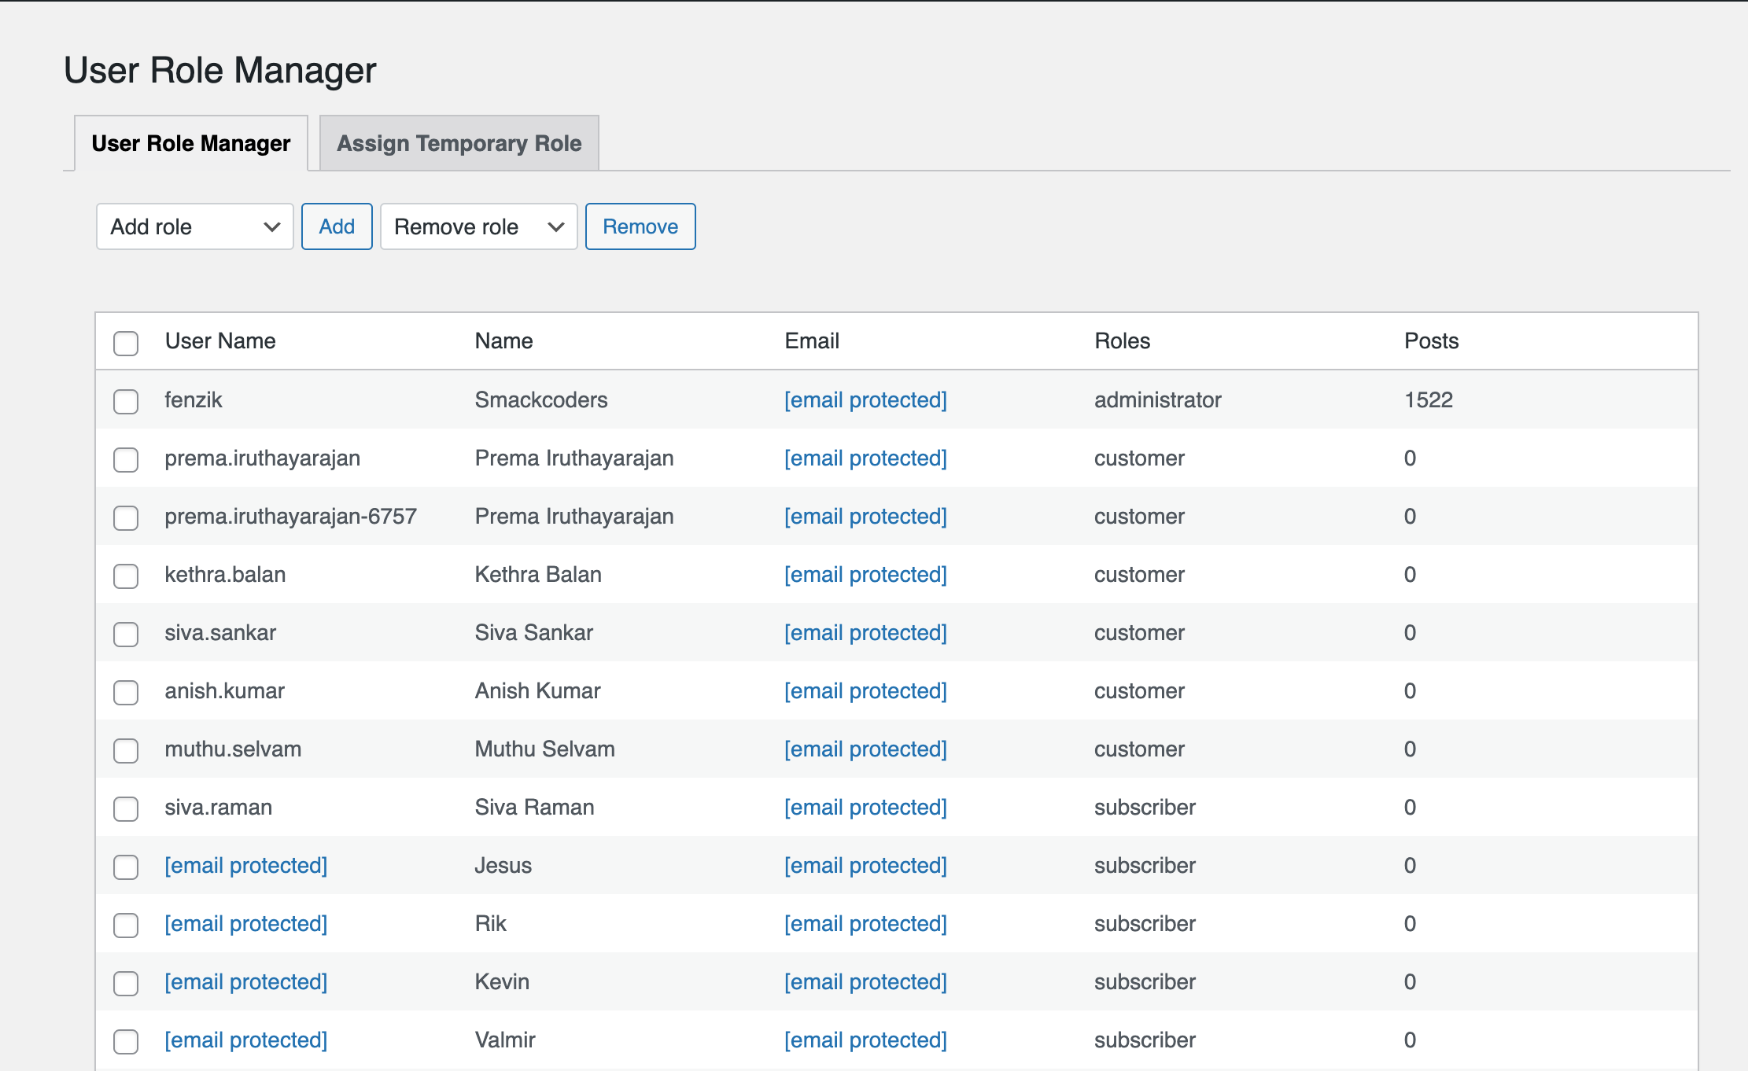Open the Remove role dropdown

click(x=478, y=226)
